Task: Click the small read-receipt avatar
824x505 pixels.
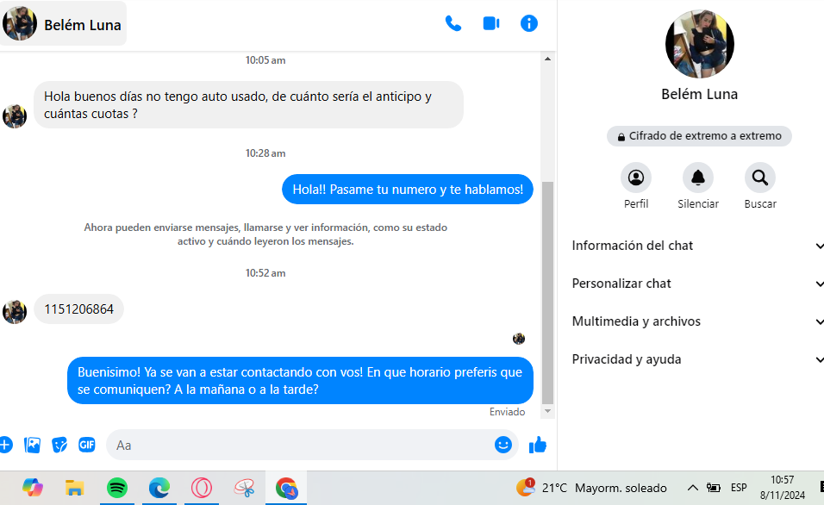Action: (x=519, y=339)
